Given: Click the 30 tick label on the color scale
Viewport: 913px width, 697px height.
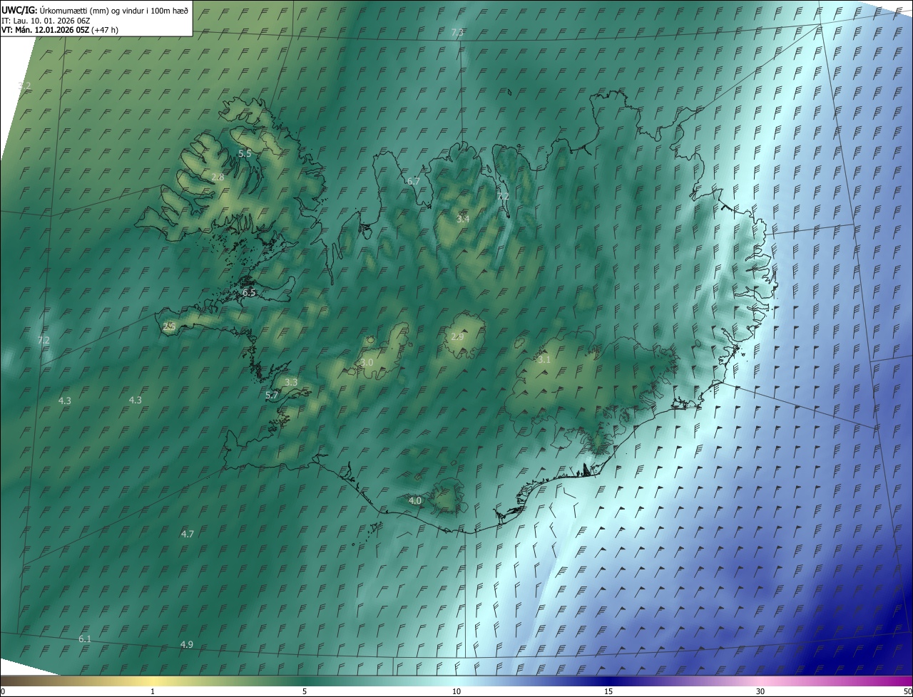Looking at the screenshot, I should click(760, 691).
